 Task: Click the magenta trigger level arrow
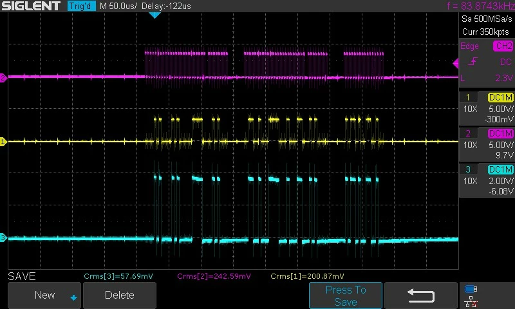(456, 63)
